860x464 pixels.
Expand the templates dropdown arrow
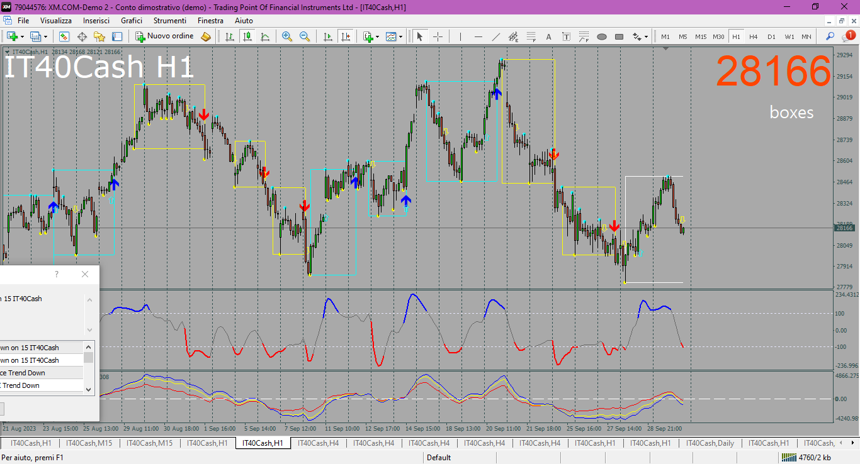(401, 36)
